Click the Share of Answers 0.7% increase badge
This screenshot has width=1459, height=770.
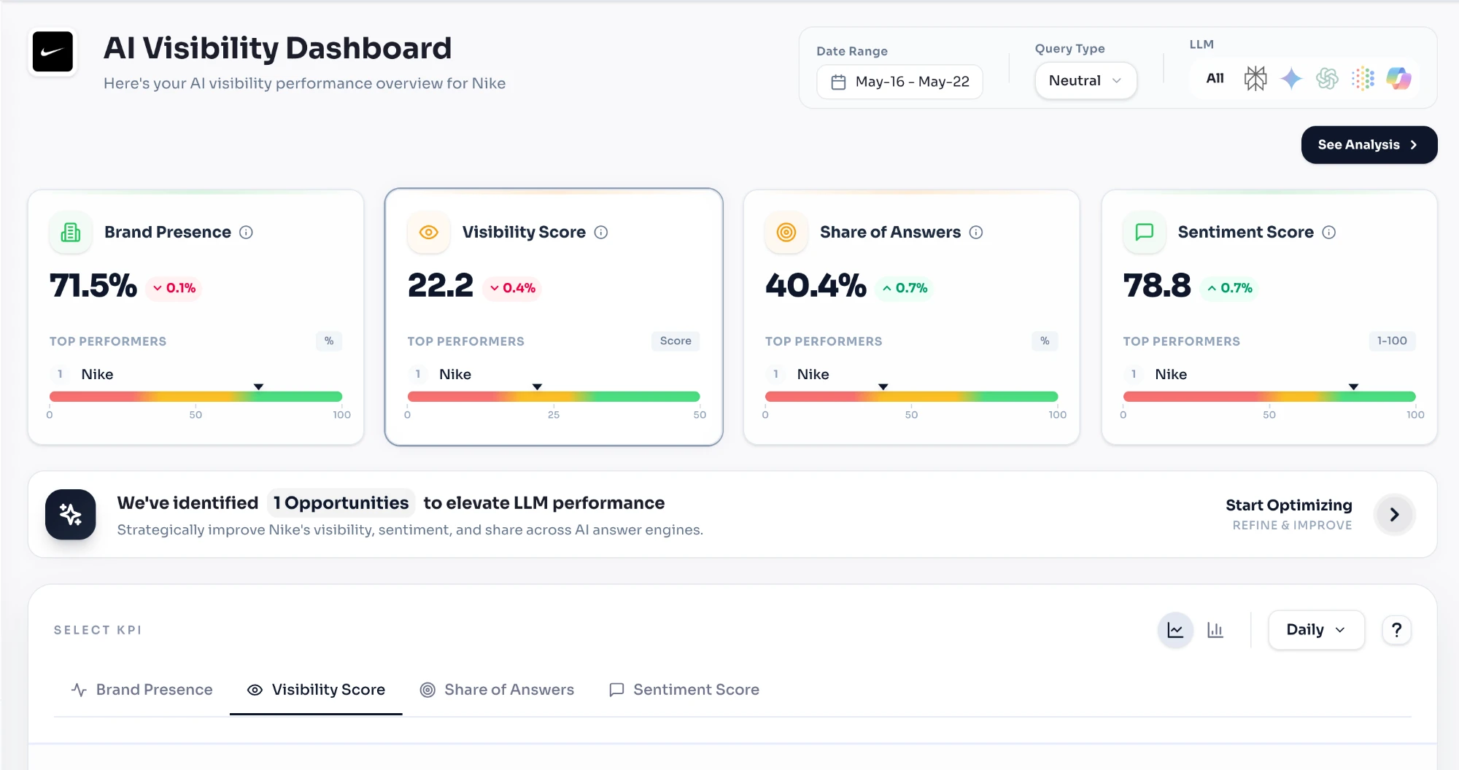tap(905, 288)
